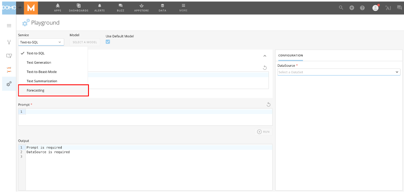This screenshot has height=192, width=404.
Task: Open the Select a DataSet dropdown
Action: click(x=339, y=72)
